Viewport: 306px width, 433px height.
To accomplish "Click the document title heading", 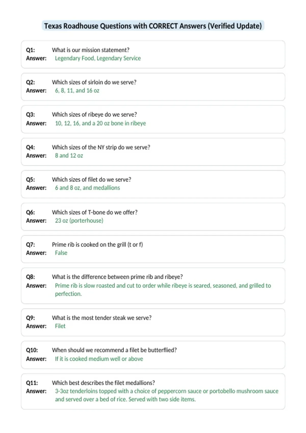I will pyautogui.click(x=153, y=26).
